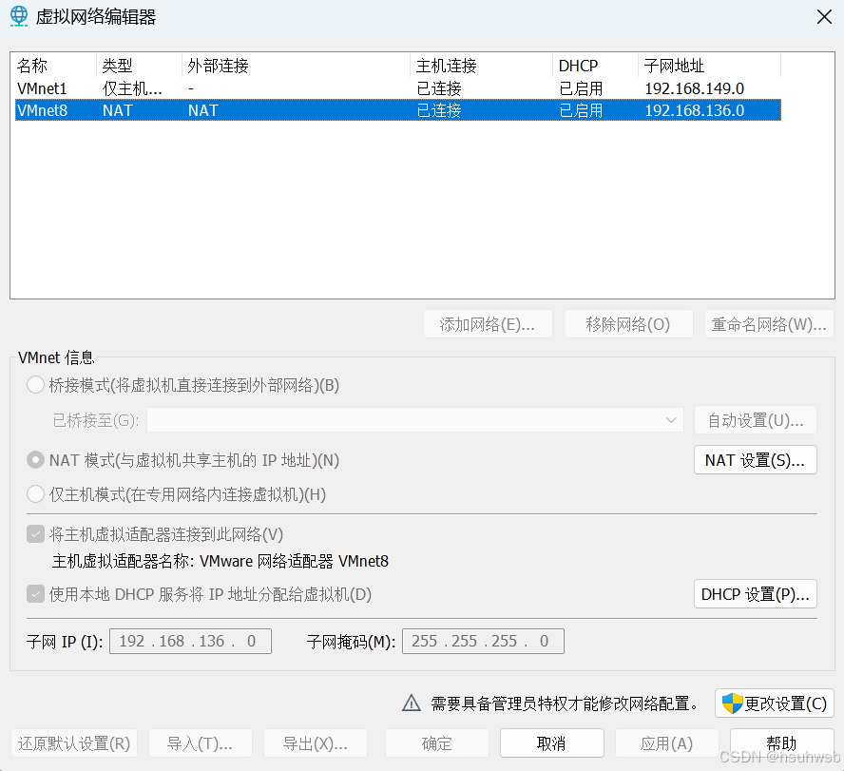Select the VMnet1 row

coord(398,88)
